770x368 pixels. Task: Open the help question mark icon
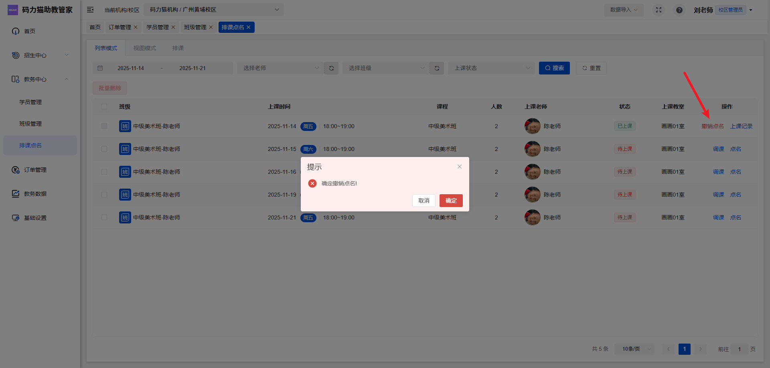(679, 10)
